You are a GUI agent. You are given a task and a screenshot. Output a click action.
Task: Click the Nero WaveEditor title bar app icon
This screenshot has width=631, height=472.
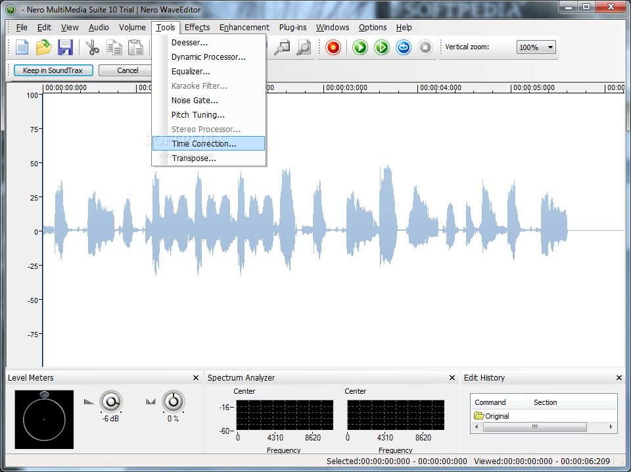[x=11, y=9]
